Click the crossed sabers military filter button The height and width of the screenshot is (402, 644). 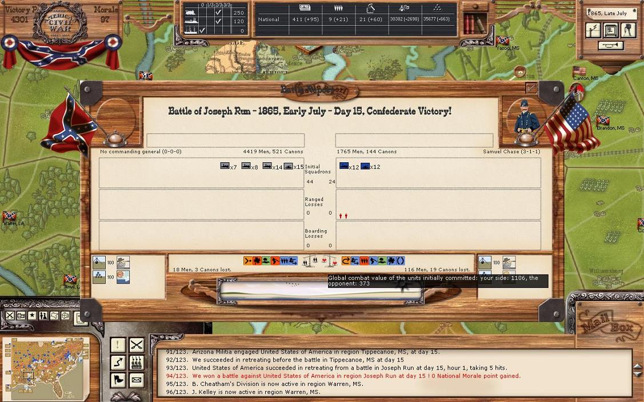(136, 345)
